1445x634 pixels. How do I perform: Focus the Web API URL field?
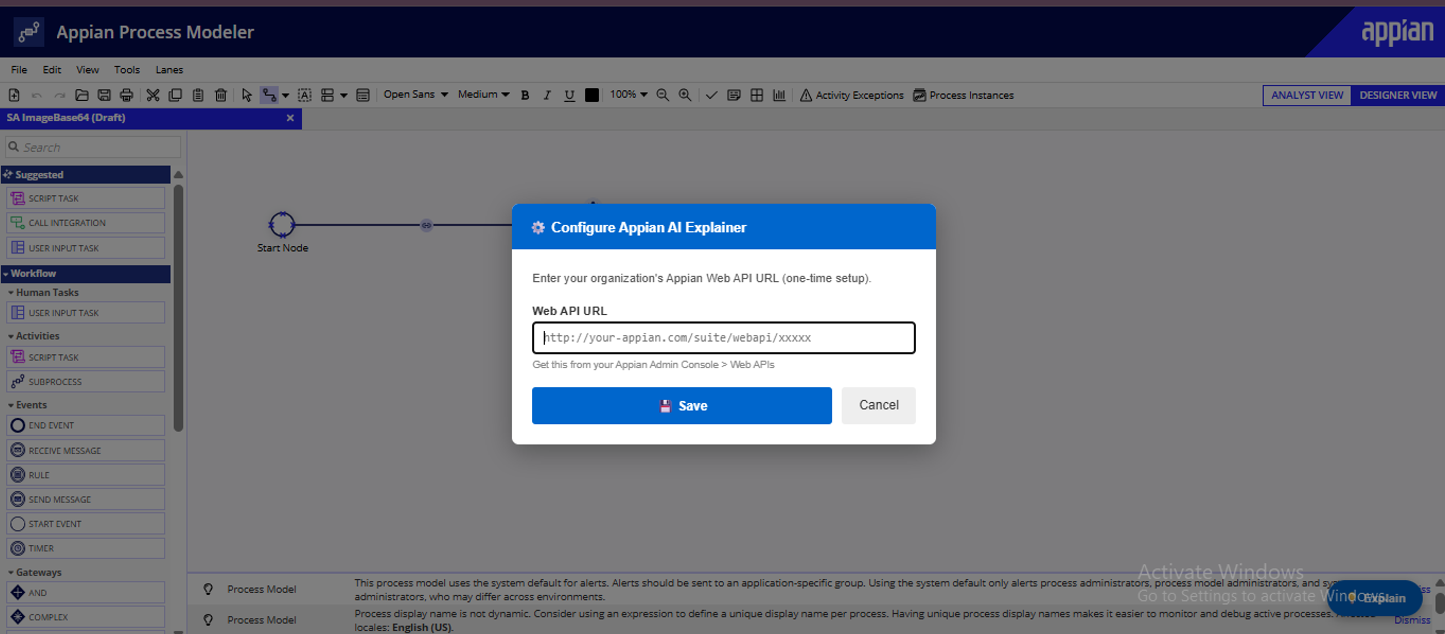pyautogui.click(x=724, y=338)
